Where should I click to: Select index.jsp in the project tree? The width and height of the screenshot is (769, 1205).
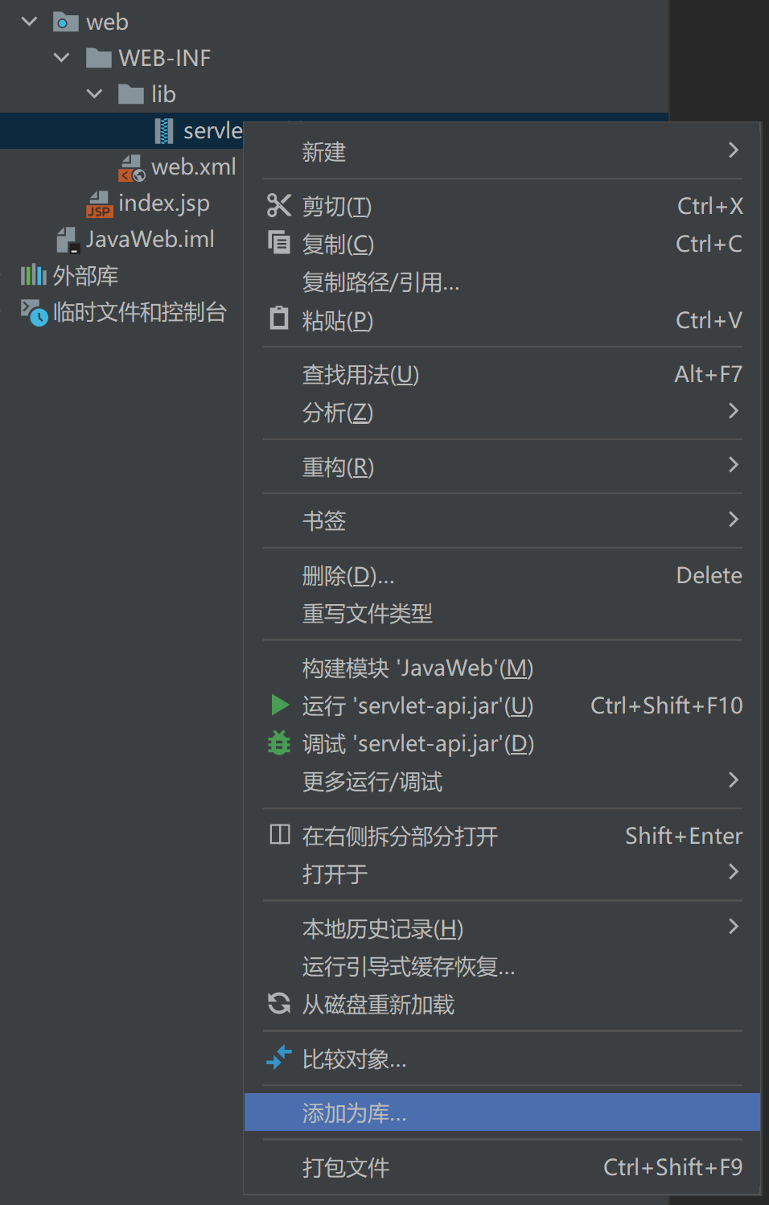tap(163, 204)
